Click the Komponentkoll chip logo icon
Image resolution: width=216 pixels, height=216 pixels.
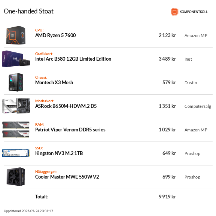174,12
